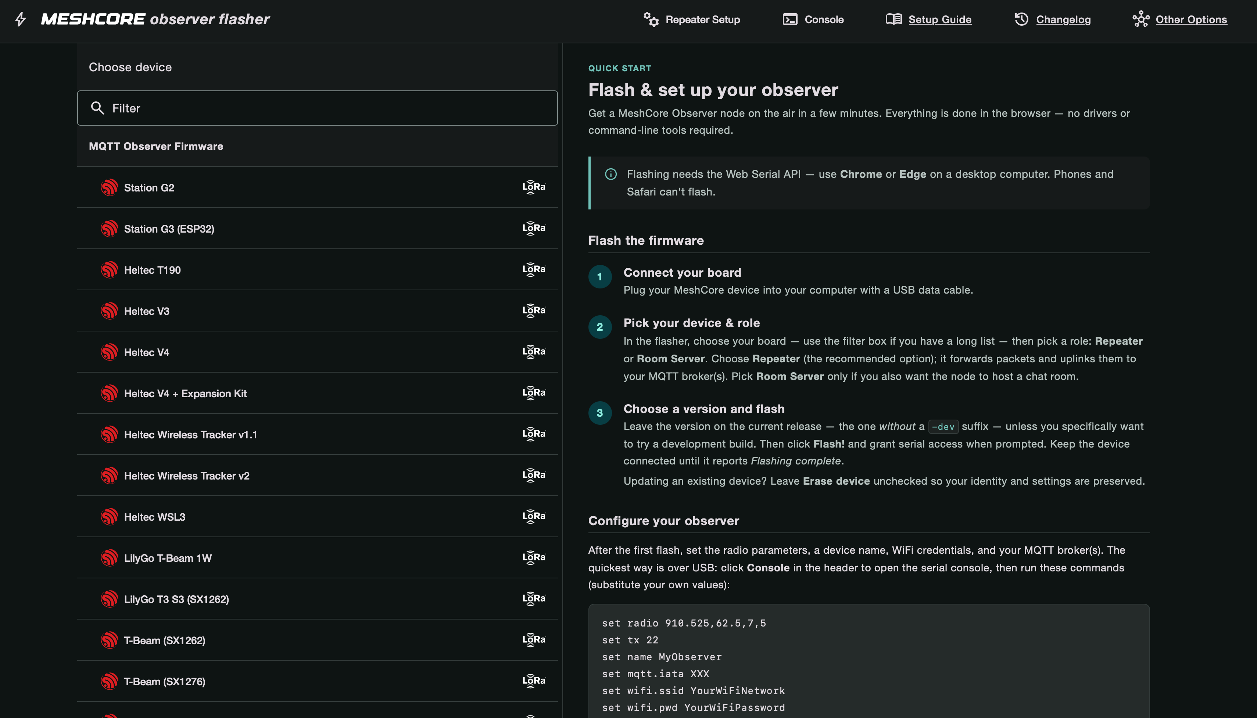This screenshot has height=718, width=1257.
Task: Click the Choose a version and flash step title
Action: tap(704, 409)
